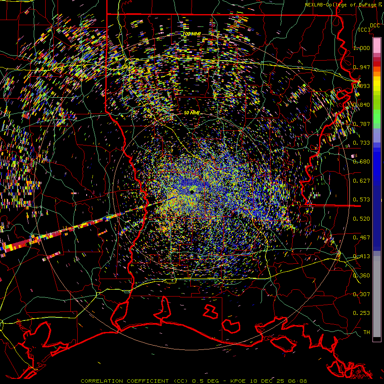Screen dimensions: 384x384
Task: Pick the pink segment of the color bar
Action: click(377, 45)
